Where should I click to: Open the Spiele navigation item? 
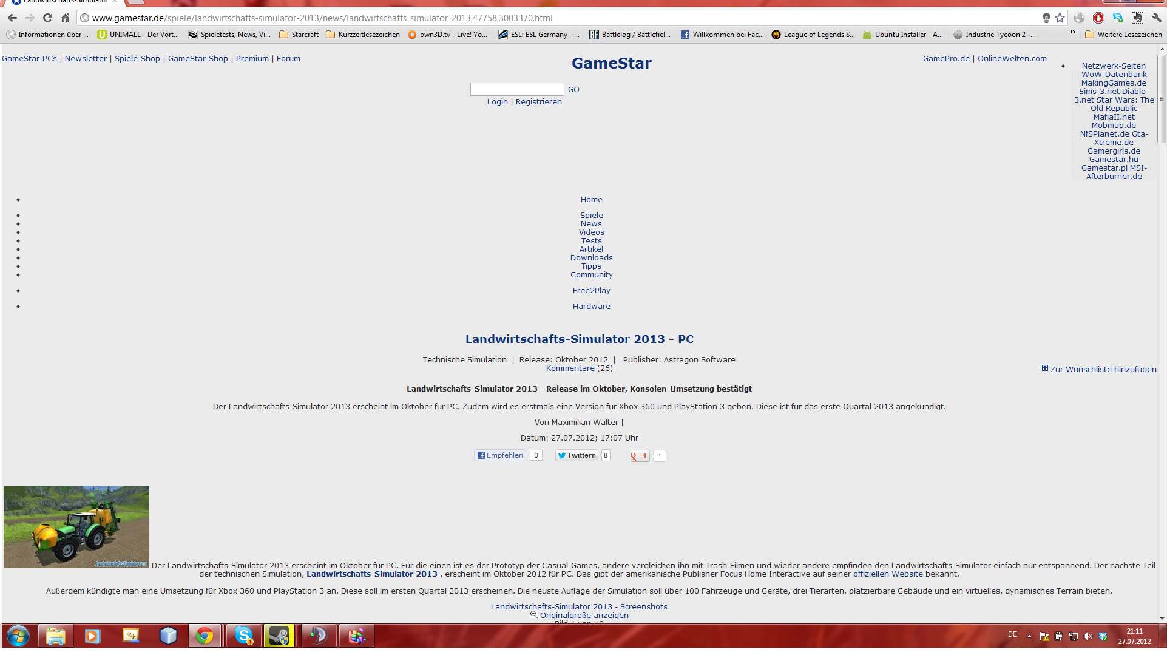click(592, 216)
